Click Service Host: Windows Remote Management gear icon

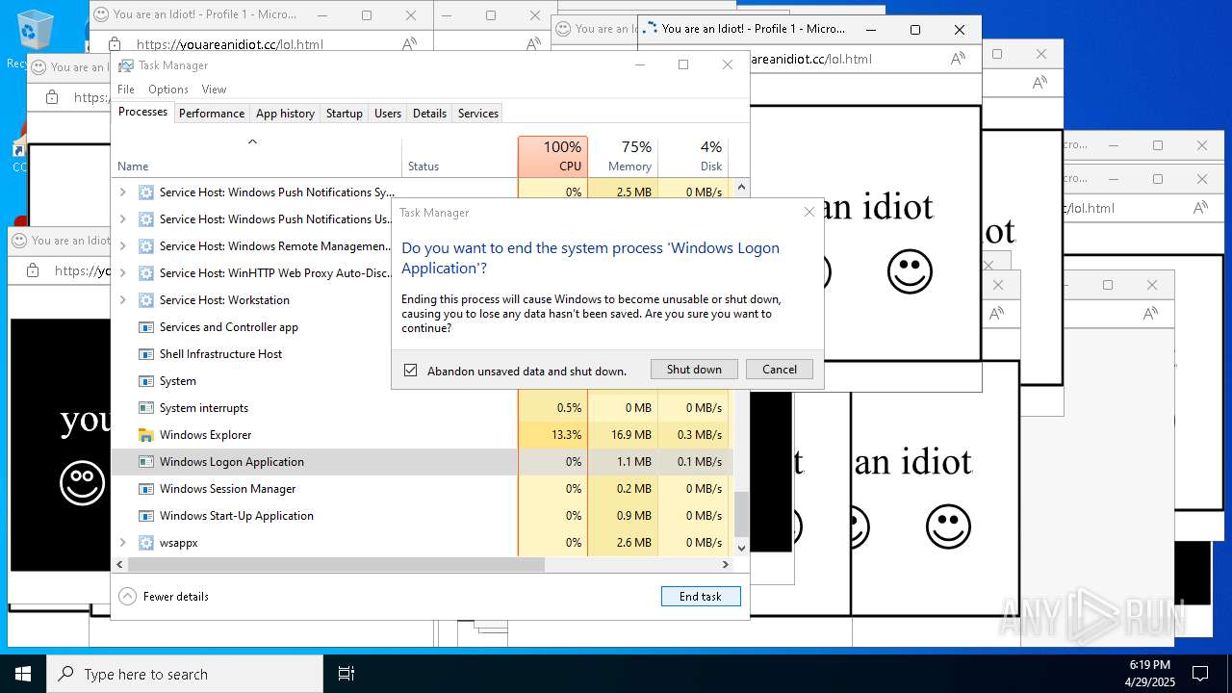[x=146, y=246]
